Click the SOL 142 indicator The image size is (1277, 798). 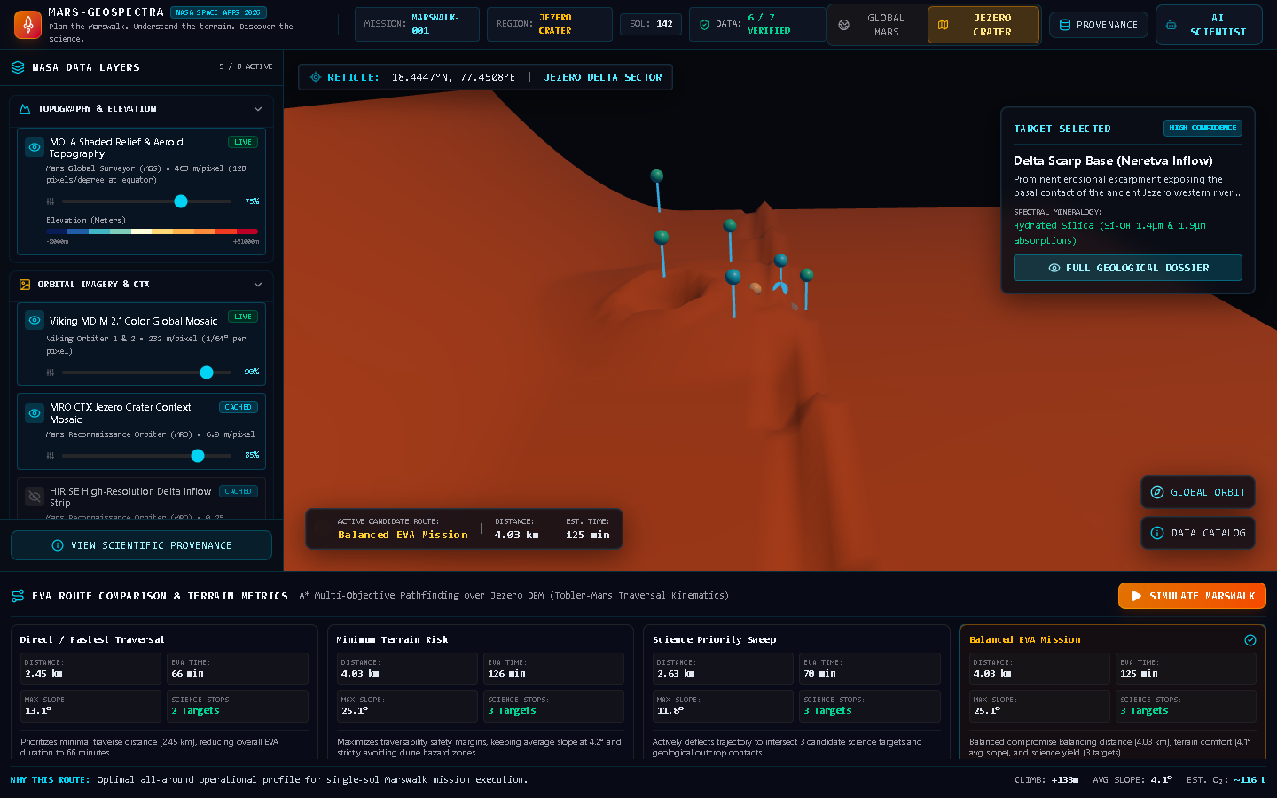[651, 24]
